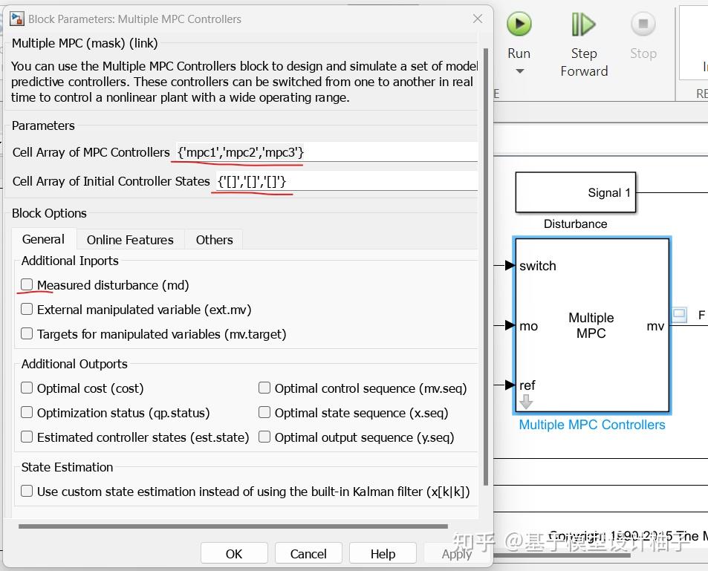Click the Stop simulation icon

point(643,24)
